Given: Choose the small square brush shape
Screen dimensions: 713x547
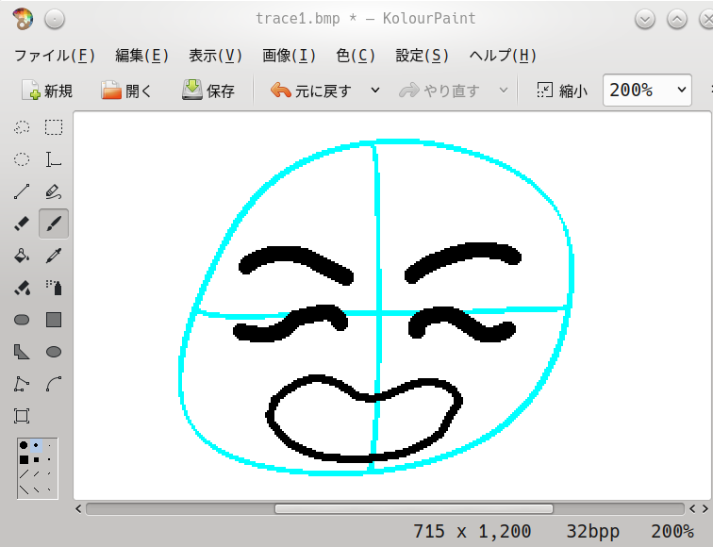Looking at the screenshot, I should click(x=49, y=459).
